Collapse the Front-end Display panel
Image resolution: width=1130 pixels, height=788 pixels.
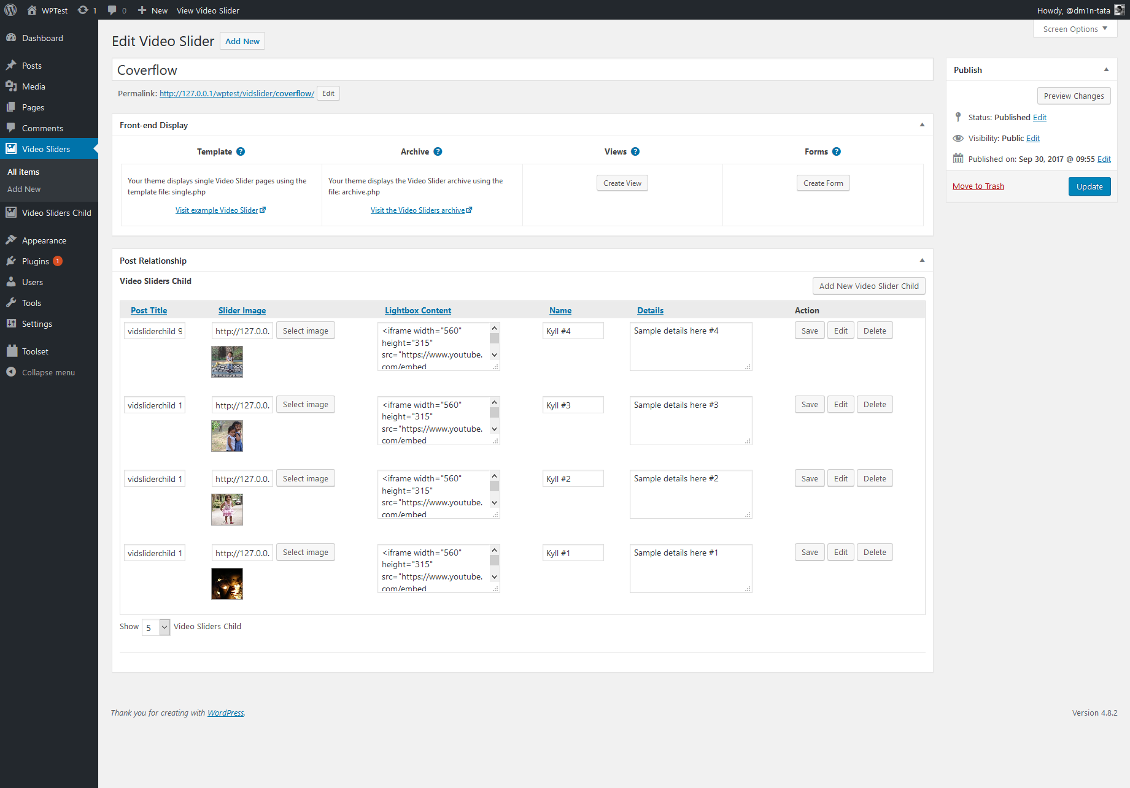click(922, 125)
